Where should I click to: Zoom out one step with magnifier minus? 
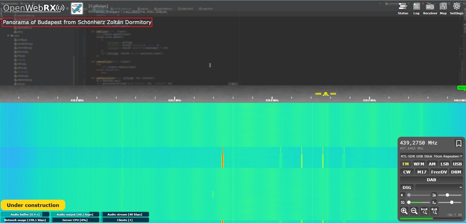pyautogui.click(x=414, y=211)
